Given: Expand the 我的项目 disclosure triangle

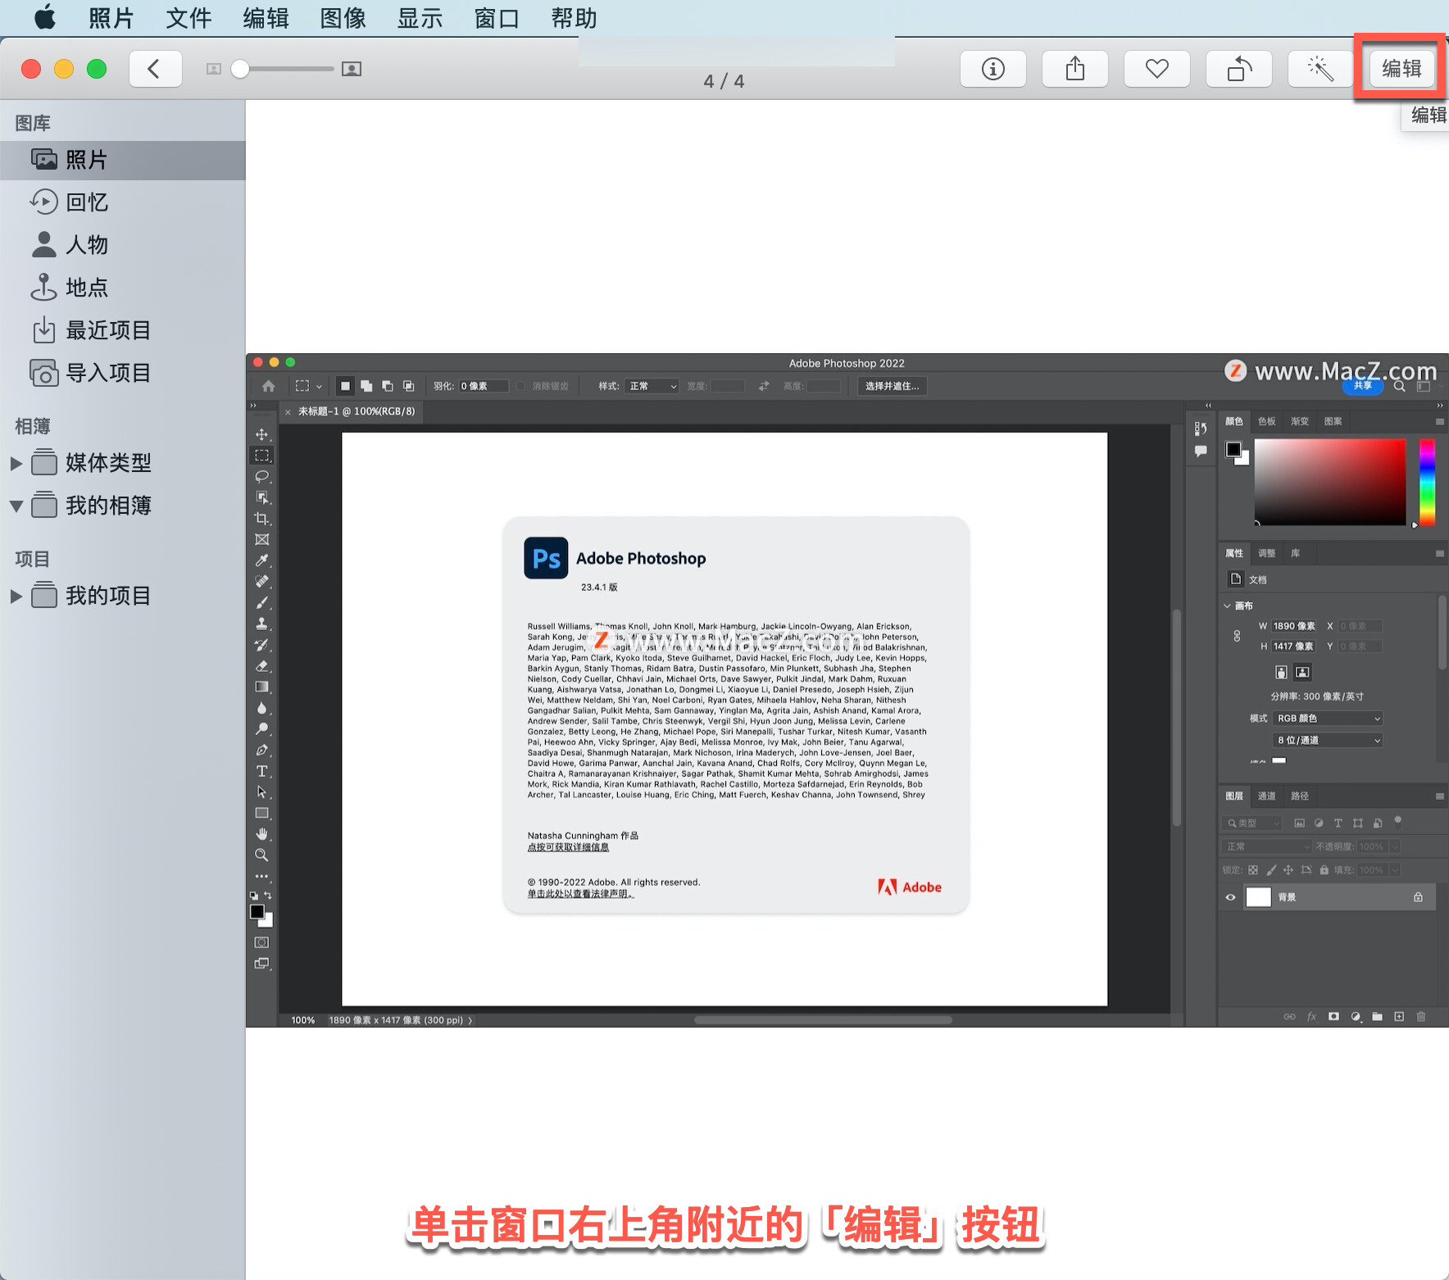Looking at the screenshot, I should (x=16, y=596).
